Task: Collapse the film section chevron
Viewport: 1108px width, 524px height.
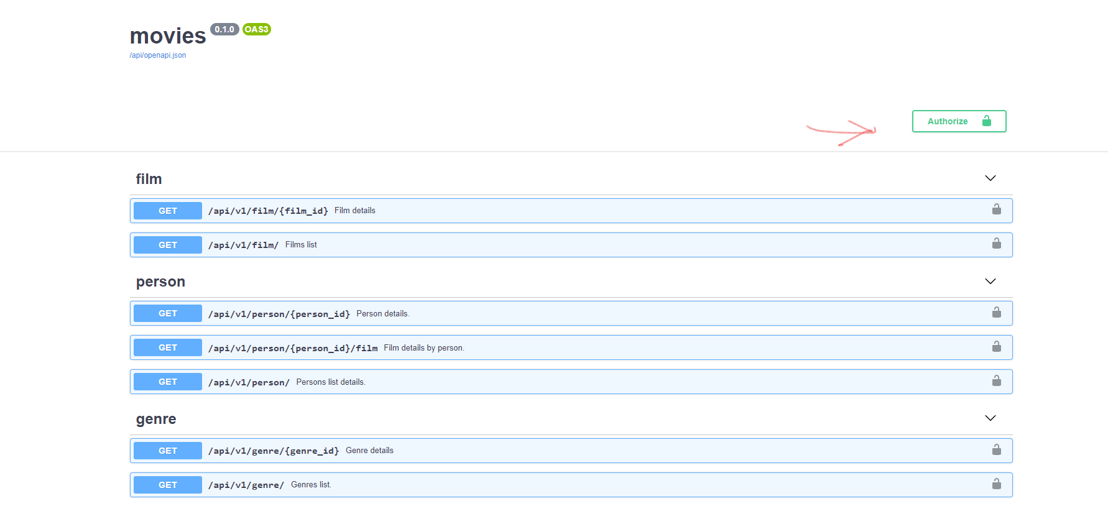Action: pos(990,178)
